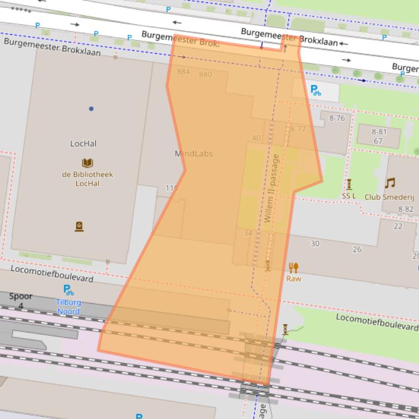Select the blue dot marker above the LocHal label
This screenshot has height=419, width=419.
click(91, 109)
